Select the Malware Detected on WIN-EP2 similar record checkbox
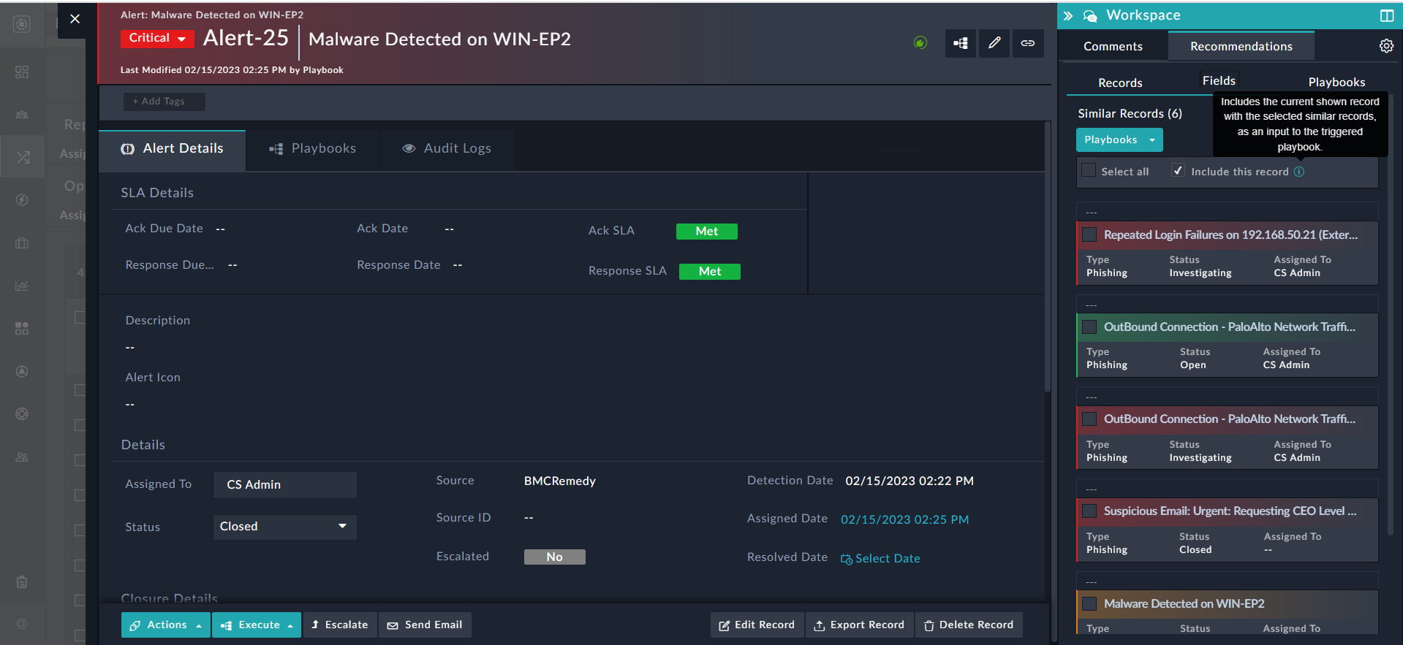The height and width of the screenshot is (645, 1403). (1089, 603)
